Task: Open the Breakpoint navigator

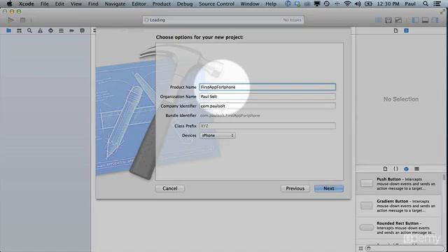Action: point(71,31)
